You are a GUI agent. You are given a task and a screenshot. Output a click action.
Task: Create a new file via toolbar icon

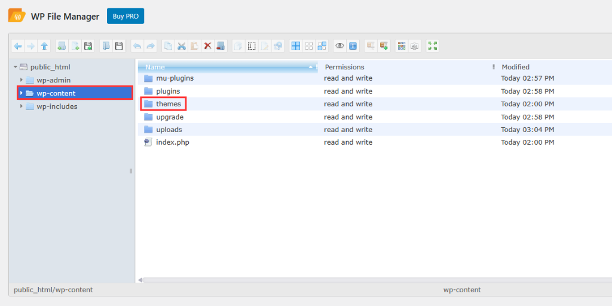75,46
